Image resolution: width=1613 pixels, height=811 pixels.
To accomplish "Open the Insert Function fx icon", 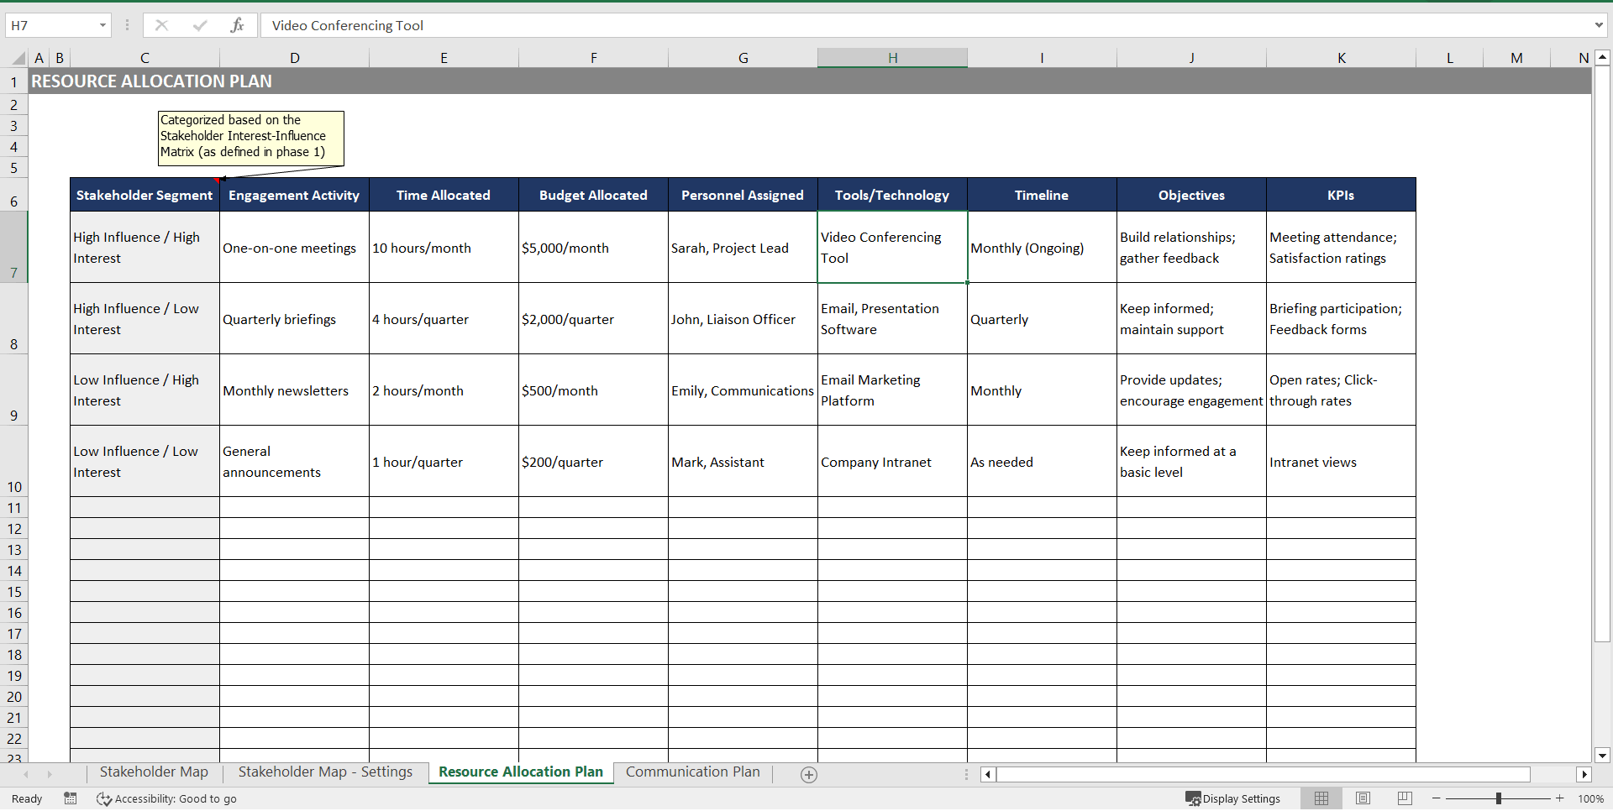I will [237, 25].
